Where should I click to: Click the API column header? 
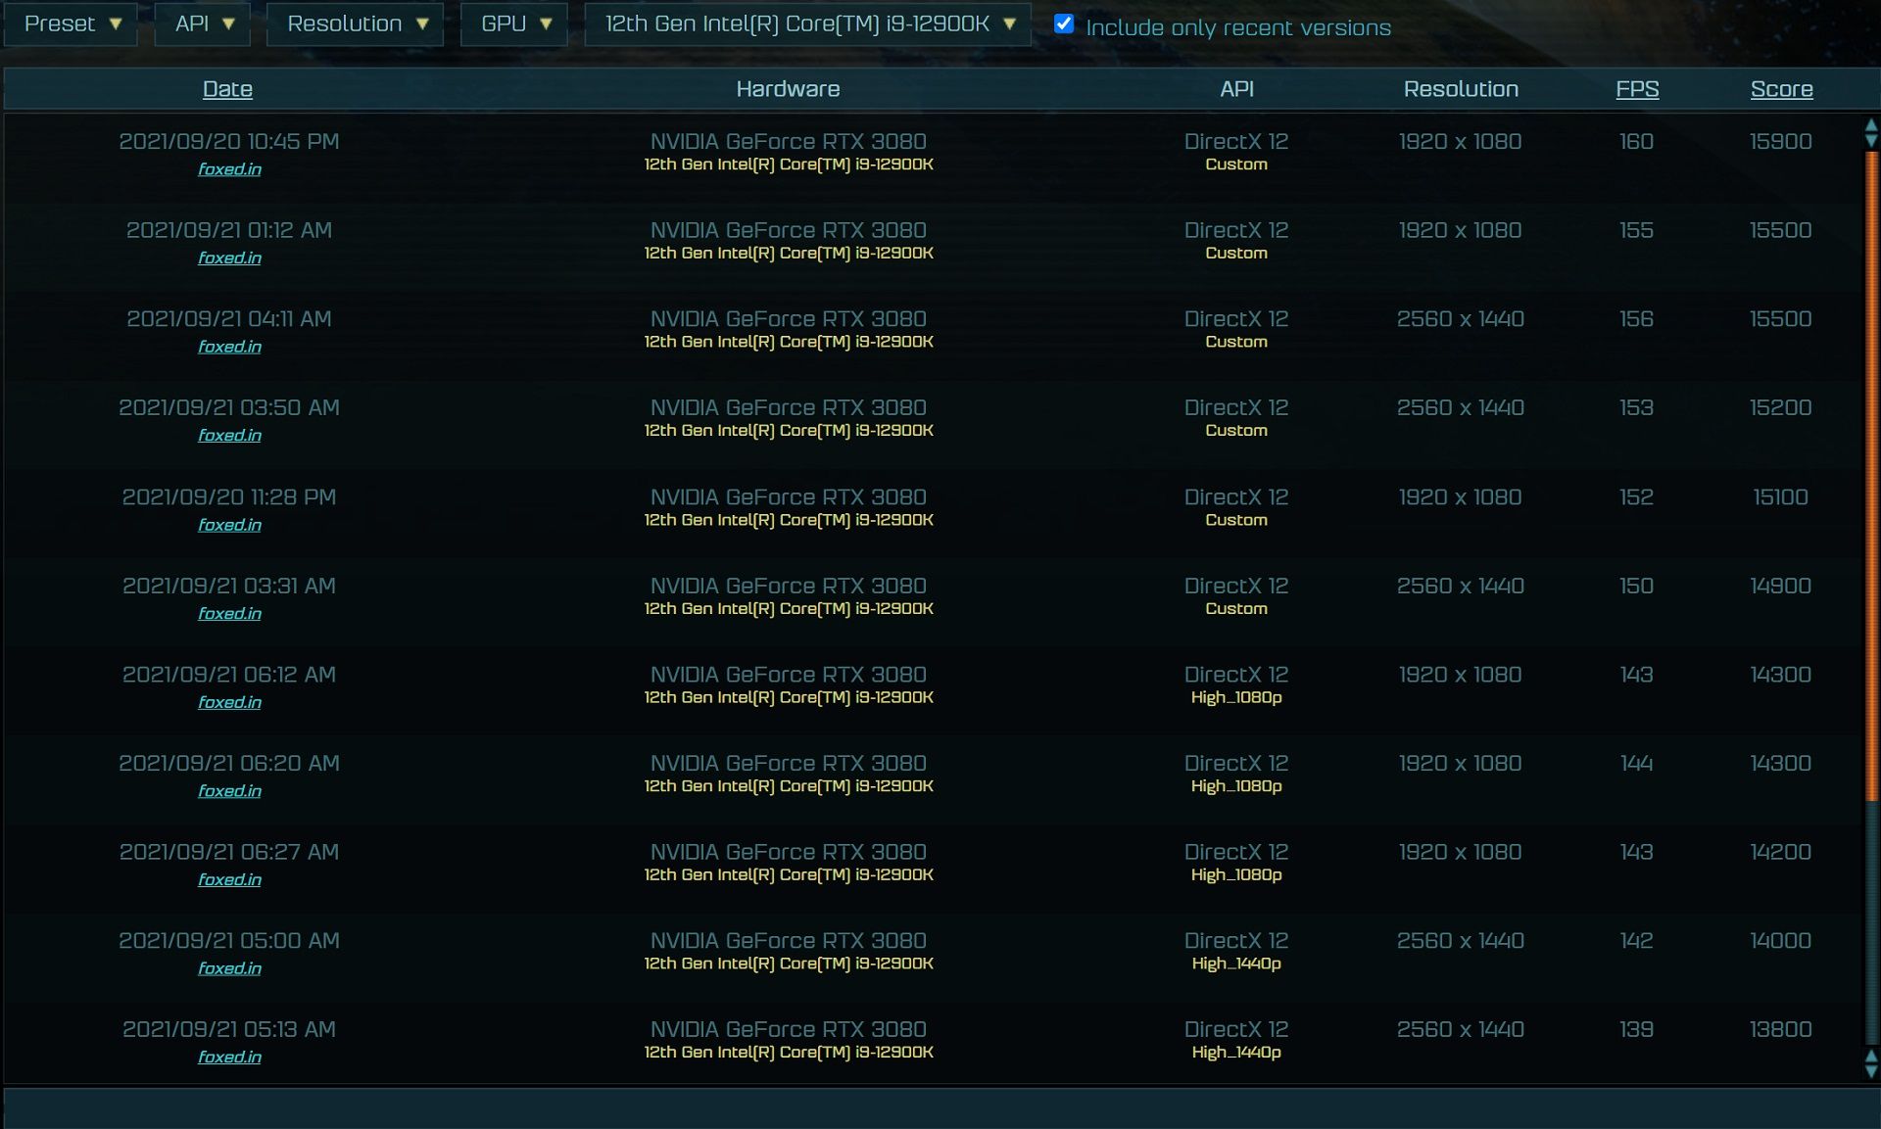[1236, 89]
